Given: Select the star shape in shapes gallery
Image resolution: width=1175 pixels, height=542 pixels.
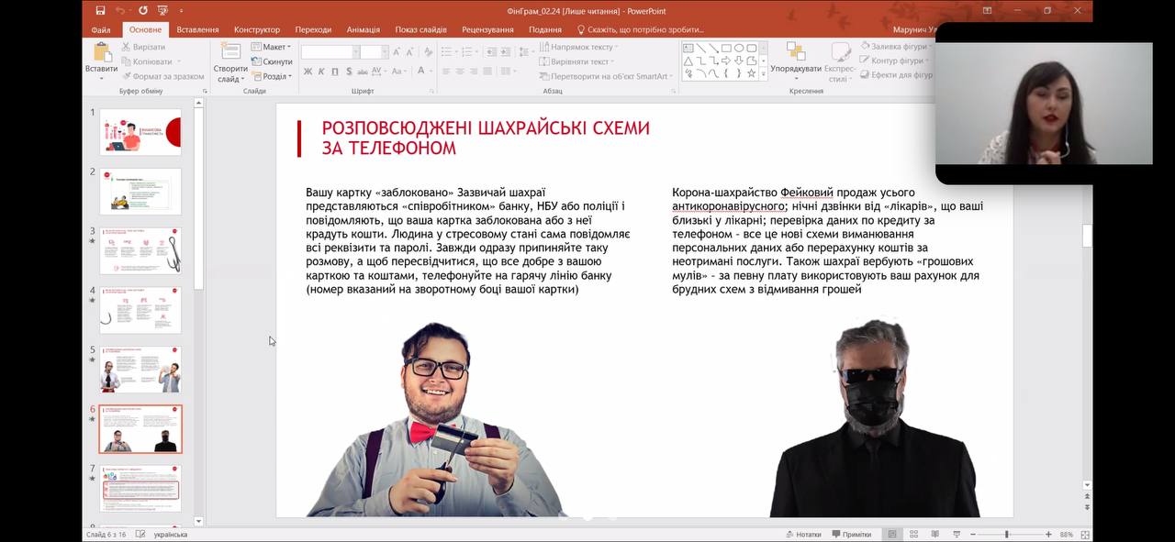Looking at the screenshot, I should coord(751,73).
